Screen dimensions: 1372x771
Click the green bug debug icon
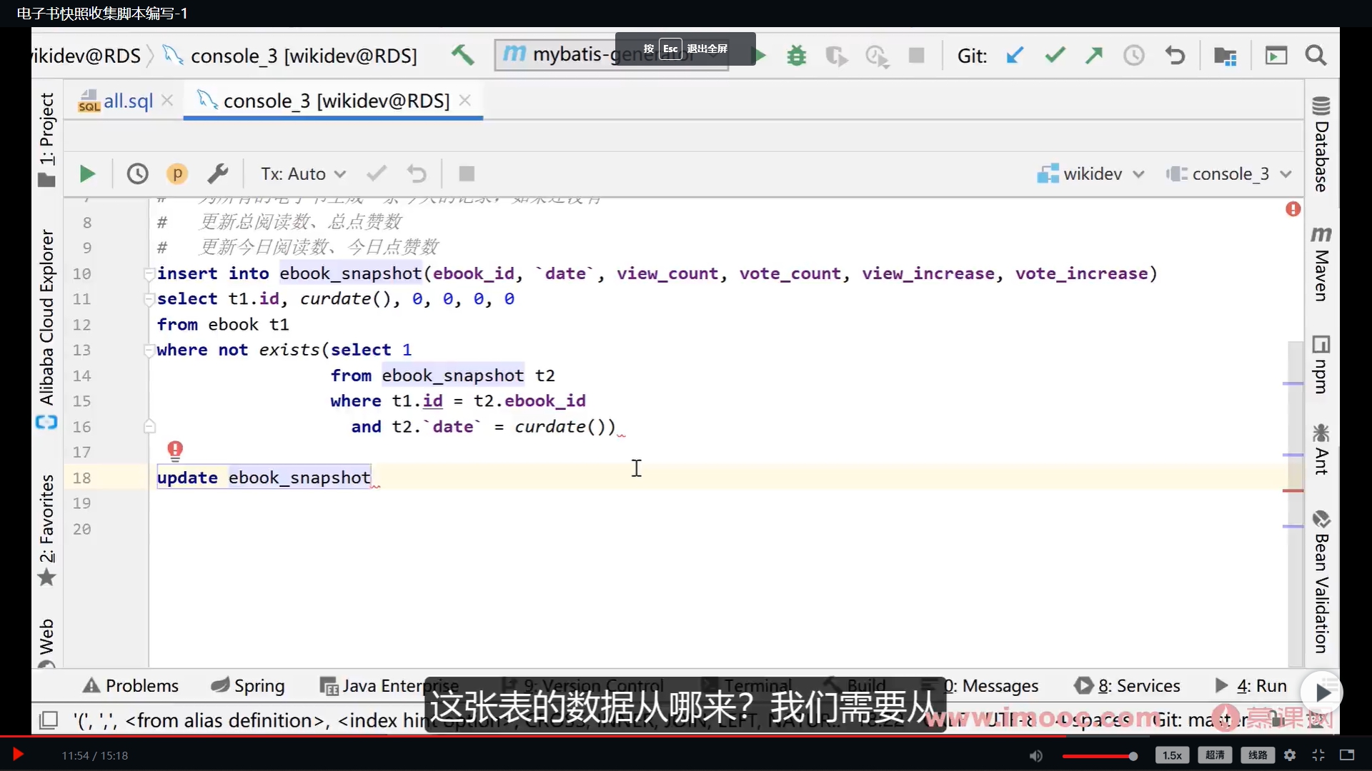click(x=796, y=55)
